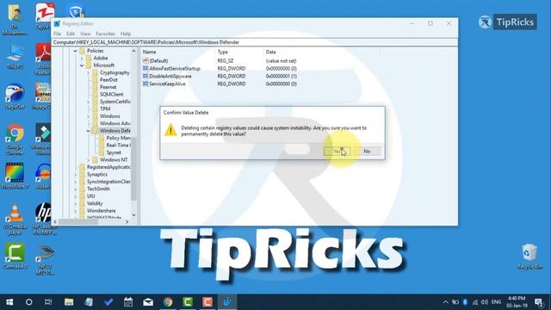This screenshot has width=551, height=310.
Task: Open Cortana search circle on taskbar
Action: point(28,302)
